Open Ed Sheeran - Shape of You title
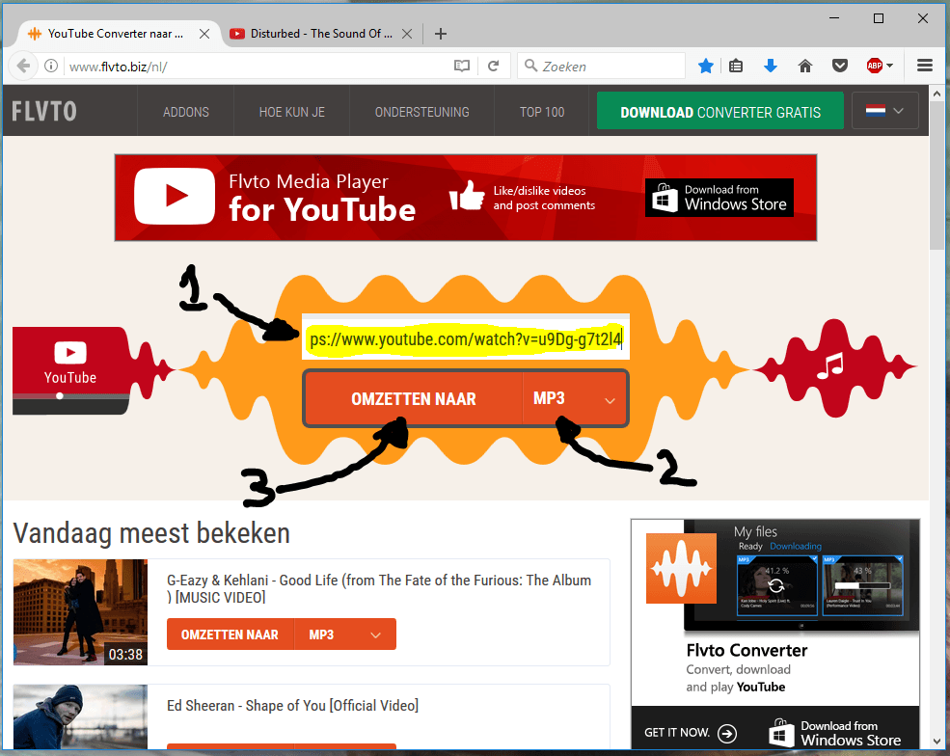Viewport: 950px width, 756px height. coord(292,706)
